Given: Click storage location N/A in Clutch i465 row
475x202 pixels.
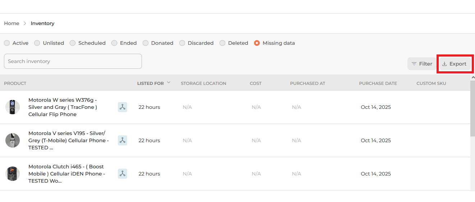Looking at the screenshot, I should [187, 174].
